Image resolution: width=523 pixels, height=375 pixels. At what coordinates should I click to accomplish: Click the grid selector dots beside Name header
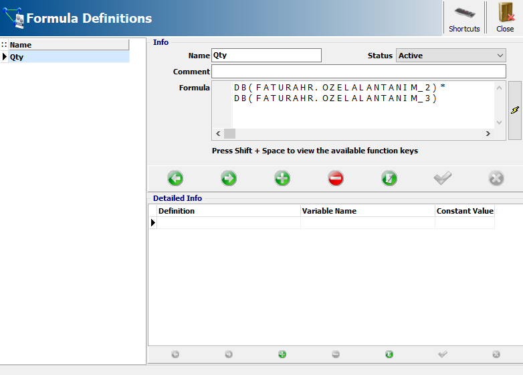(x=4, y=45)
